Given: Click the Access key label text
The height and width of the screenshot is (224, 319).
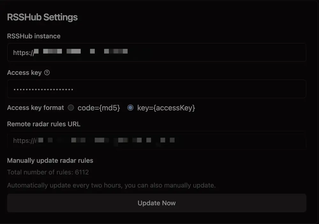Looking at the screenshot, I should click(x=24, y=73).
